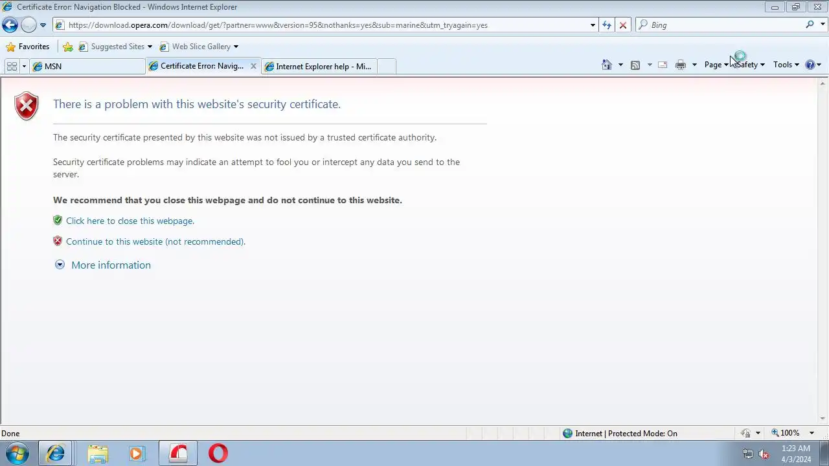Image resolution: width=829 pixels, height=466 pixels.
Task: Click the Print icon
Action: [x=681, y=65]
